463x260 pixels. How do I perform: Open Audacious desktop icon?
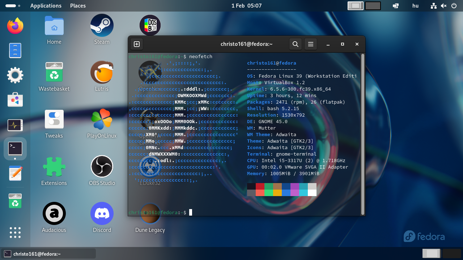click(x=54, y=218)
